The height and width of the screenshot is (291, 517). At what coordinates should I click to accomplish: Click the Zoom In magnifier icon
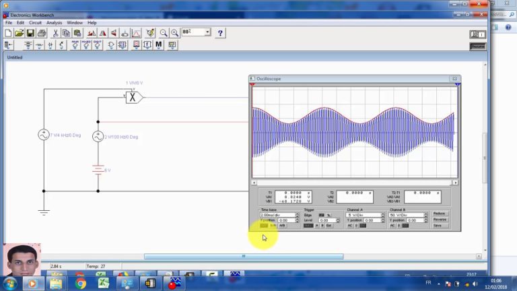tap(174, 32)
